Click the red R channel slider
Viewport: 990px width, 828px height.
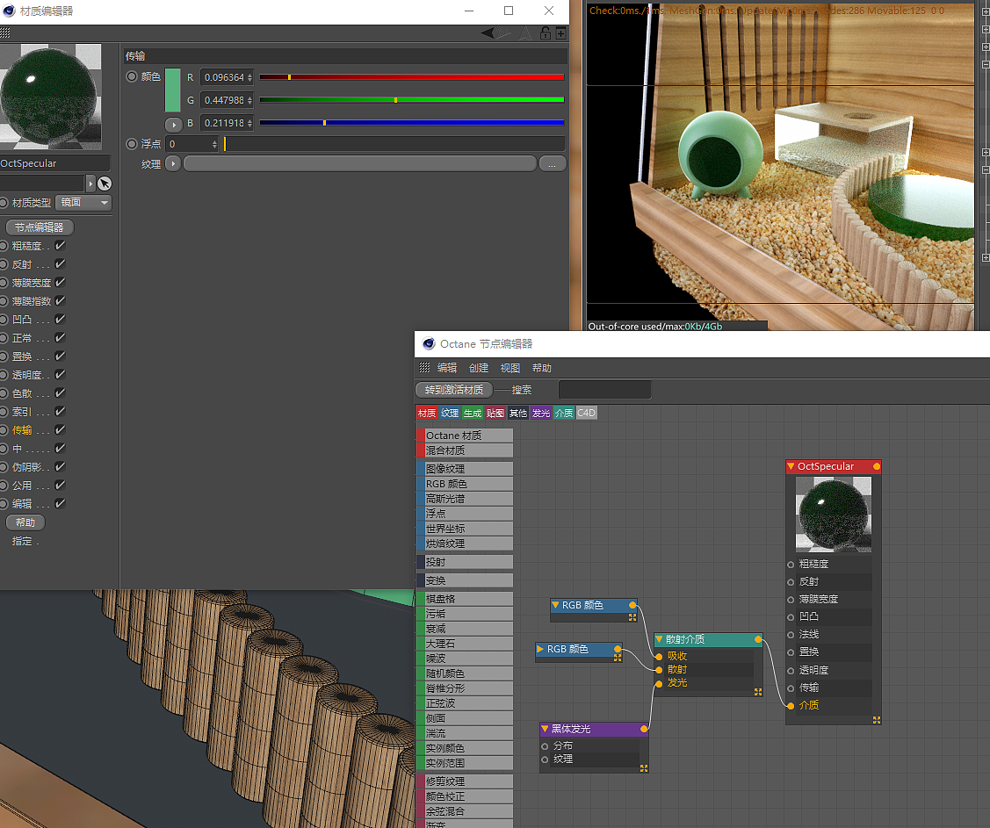412,77
